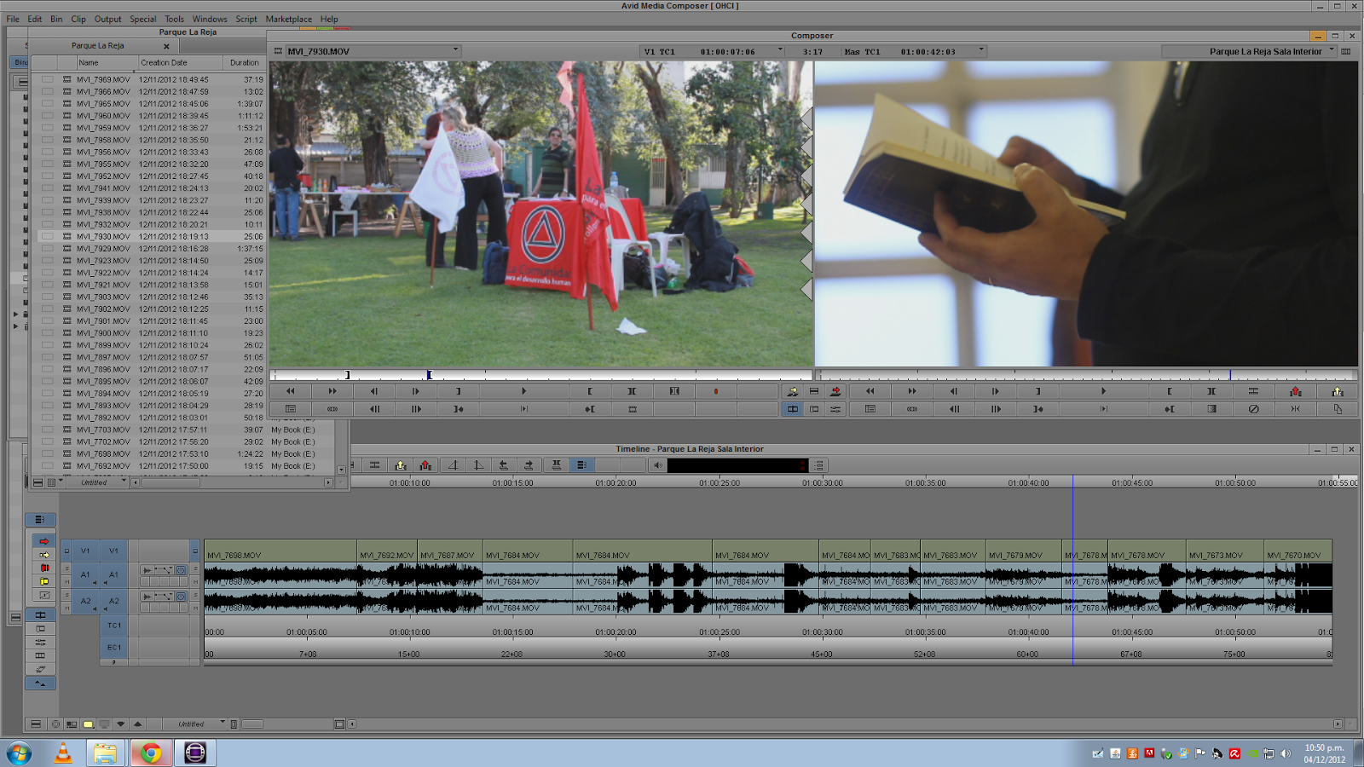Click Lift red button in timeline toolbar
Screen dimensions: 1364x767
pos(425,465)
